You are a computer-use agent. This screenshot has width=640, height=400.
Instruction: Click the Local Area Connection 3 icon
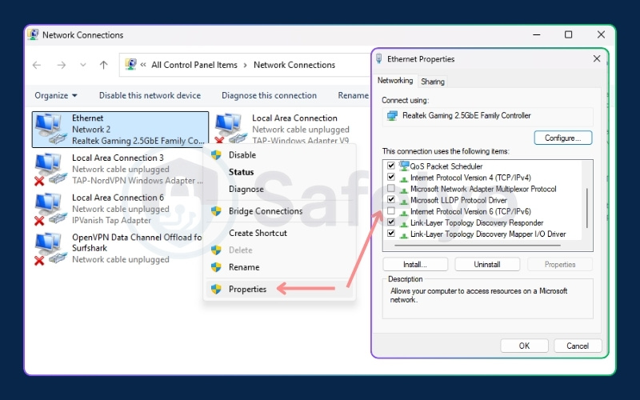tap(51, 169)
